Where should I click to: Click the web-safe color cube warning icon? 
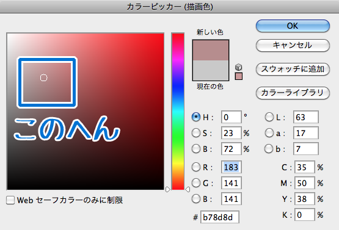238,67
